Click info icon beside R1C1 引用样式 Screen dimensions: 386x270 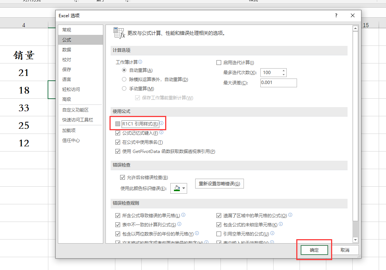(162, 123)
